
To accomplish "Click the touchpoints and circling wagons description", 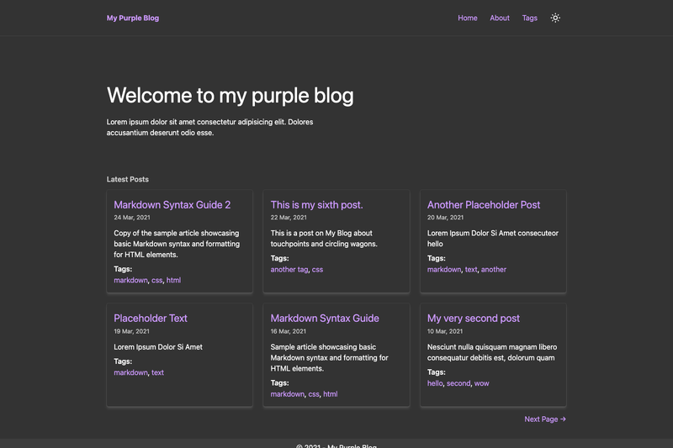I will point(324,239).
